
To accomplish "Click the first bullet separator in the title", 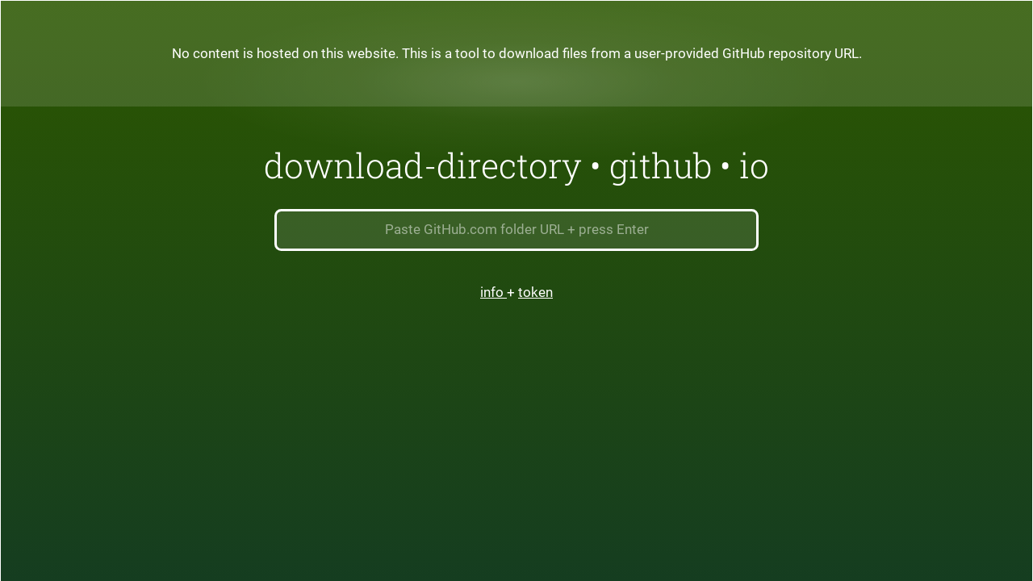I will (x=596, y=168).
